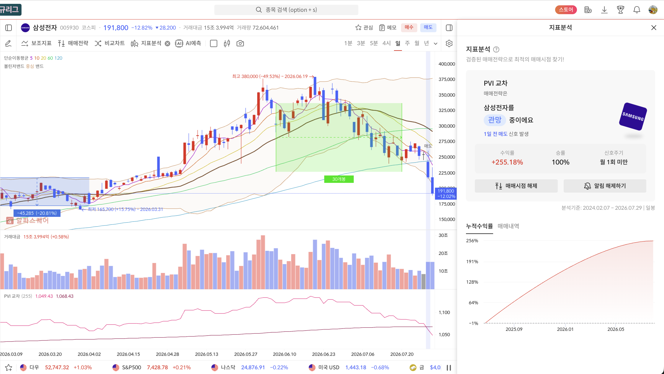Open the user profile avatar
Image resolution: width=664 pixels, height=374 pixels.
pyautogui.click(x=653, y=10)
